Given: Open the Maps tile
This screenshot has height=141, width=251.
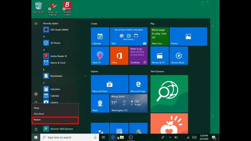Looking at the screenshot, I should [x=100, y=103].
